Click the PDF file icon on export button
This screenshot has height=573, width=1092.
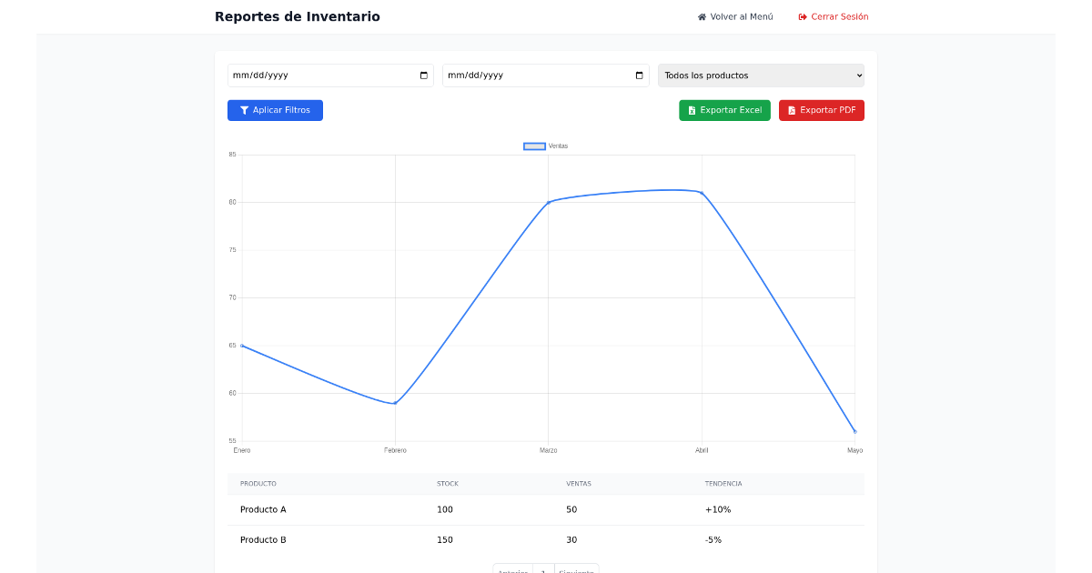pyautogui.click(x=792, y=110)
